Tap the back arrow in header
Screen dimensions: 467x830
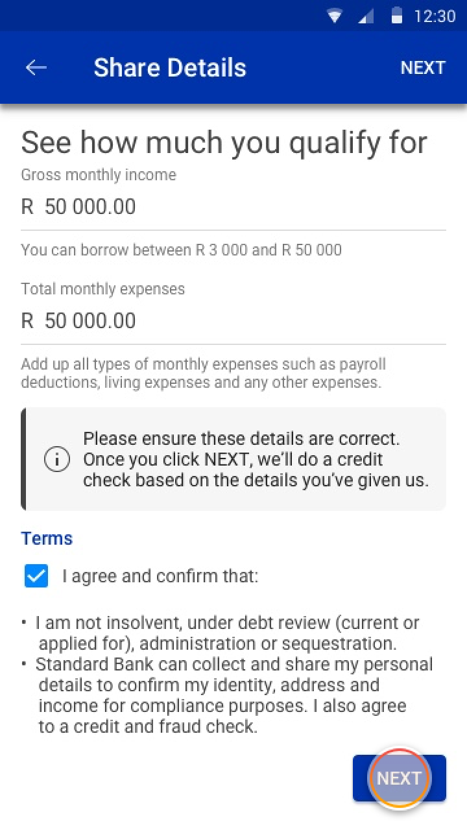coord(36,67)
